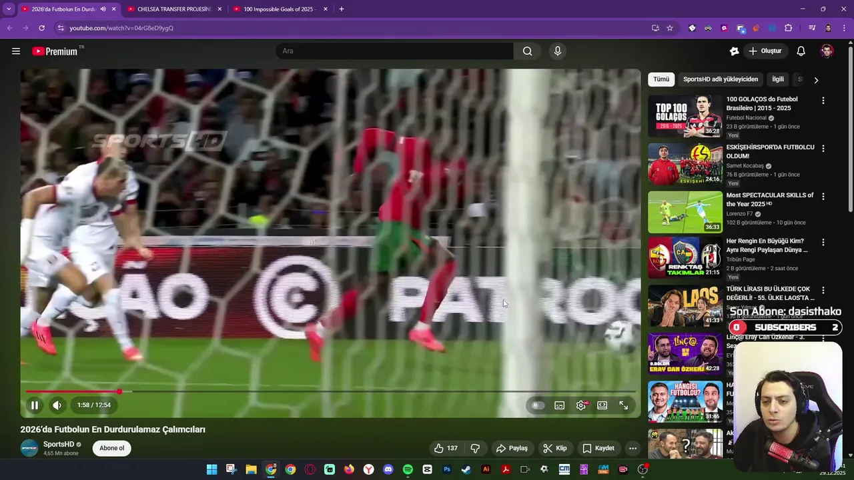Dislike the video
The image size is (854, 480).
pos(475,448)
